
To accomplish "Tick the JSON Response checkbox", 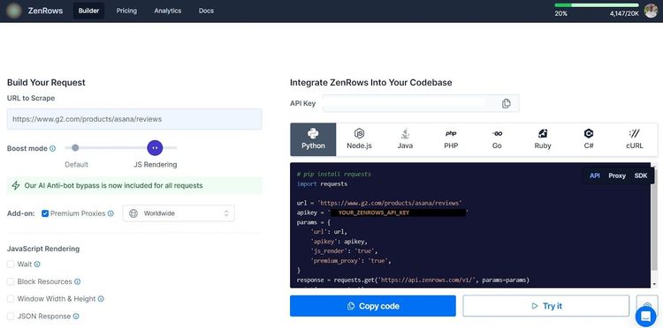I will (11, 317).
